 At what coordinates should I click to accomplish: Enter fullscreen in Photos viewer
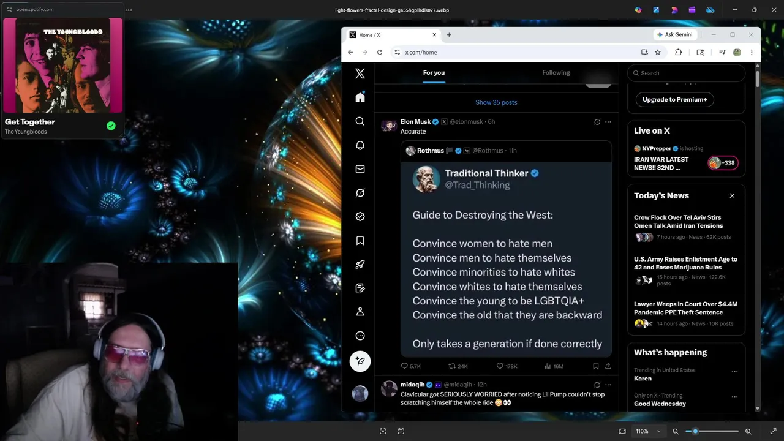(774, 431)
